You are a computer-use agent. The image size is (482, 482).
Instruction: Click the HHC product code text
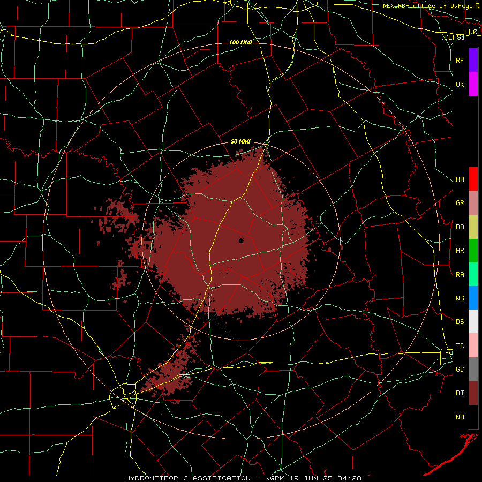(x=471, y=32)
